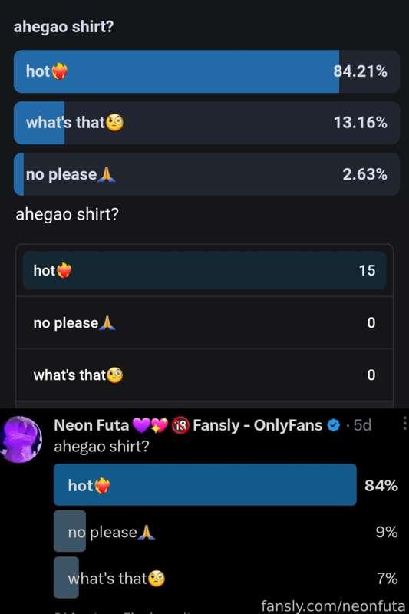Click the 'hot' bar showing 84% in the bottom poll
Viewport: 409px width, 614px height.
pos(205,485)
